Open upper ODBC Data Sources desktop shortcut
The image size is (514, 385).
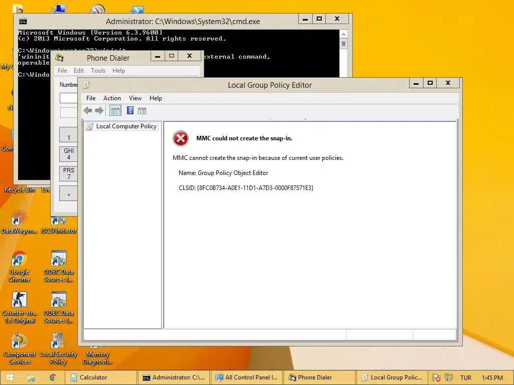58,267
